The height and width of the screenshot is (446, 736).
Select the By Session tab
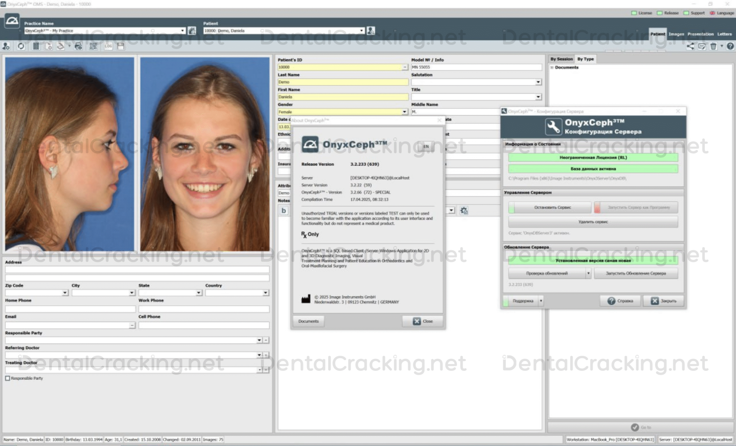click(x=561, y=59)
